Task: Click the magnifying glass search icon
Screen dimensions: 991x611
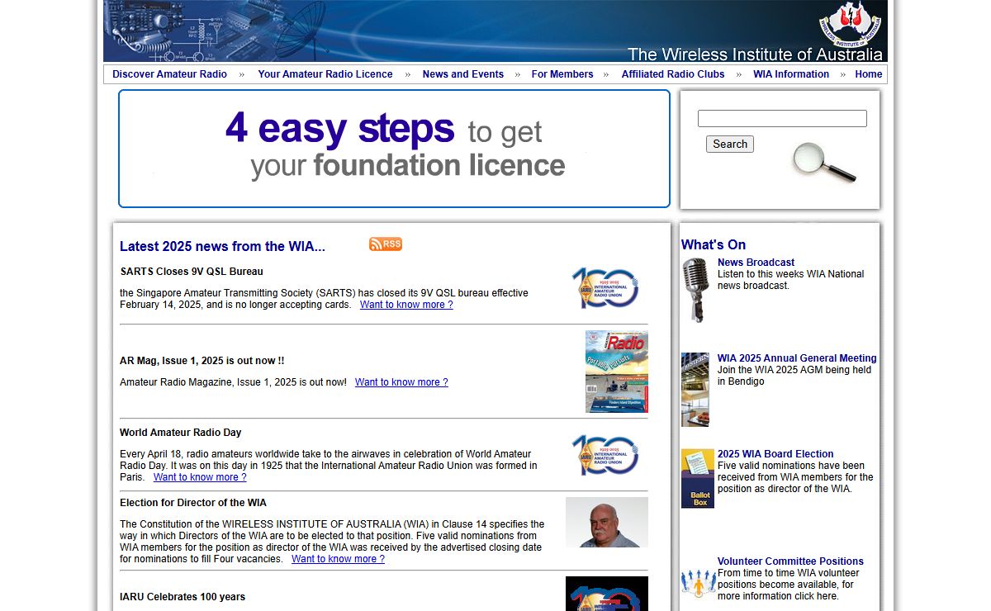Action: (823, 163)
